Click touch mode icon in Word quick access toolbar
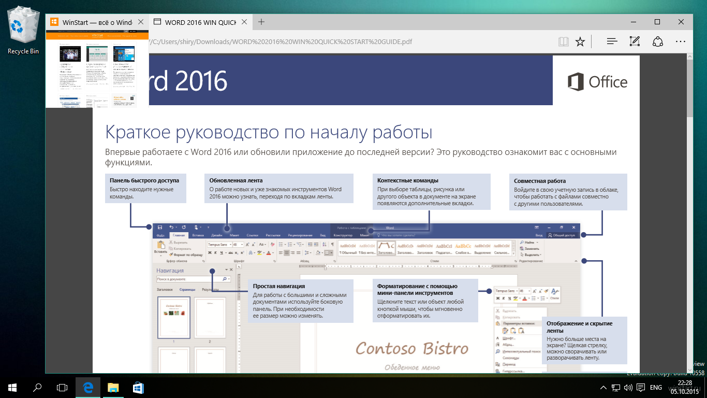 coord(196,228)
